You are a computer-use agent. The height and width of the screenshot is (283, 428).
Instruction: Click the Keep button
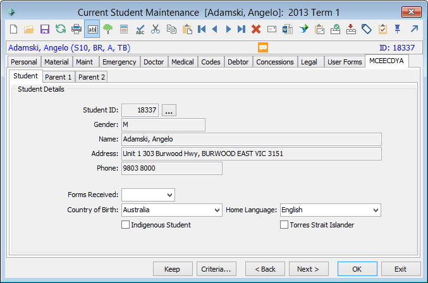(x=173, y=269)
